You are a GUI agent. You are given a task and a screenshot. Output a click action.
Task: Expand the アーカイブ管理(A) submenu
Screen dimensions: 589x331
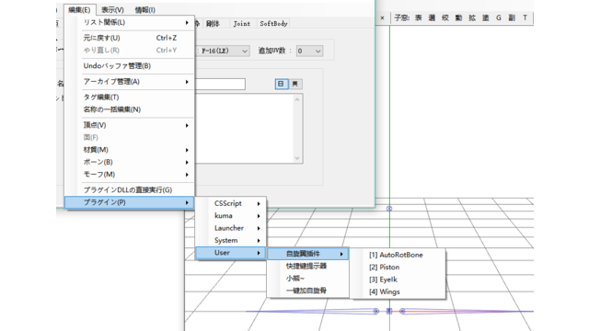130,82
